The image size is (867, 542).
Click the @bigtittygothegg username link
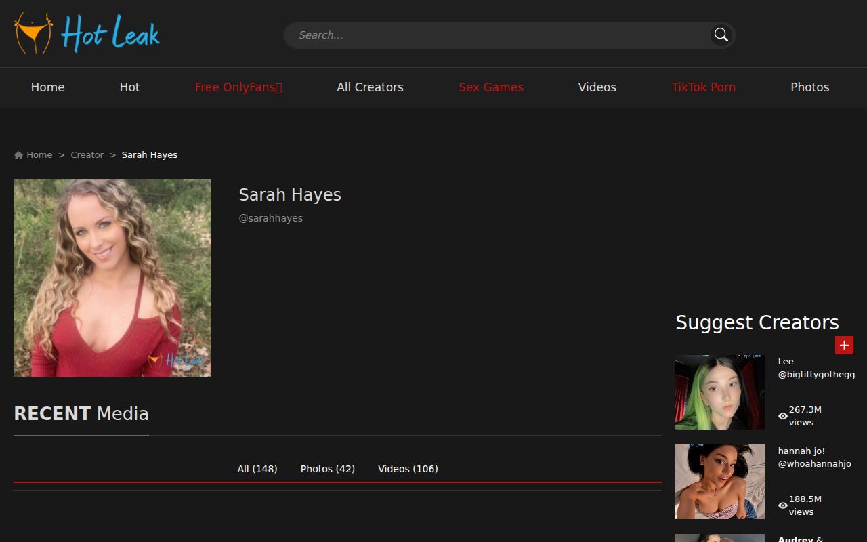816,374
